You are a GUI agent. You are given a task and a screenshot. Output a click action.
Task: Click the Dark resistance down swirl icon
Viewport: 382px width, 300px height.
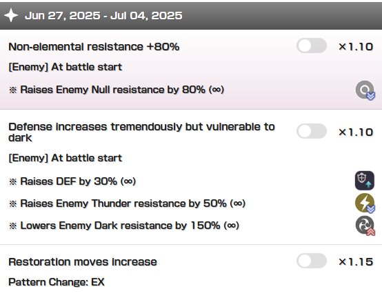pyautogui.click(x=365, y=226)
